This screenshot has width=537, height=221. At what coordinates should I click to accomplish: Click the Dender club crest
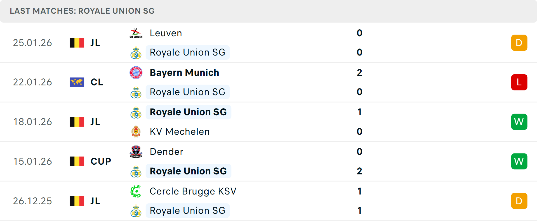[x=136, y=152]
